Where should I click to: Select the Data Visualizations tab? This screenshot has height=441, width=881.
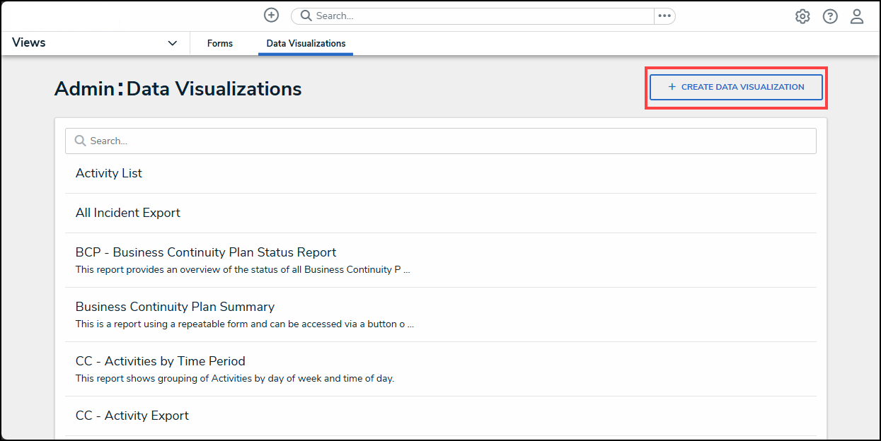click(x=306, y=43)
